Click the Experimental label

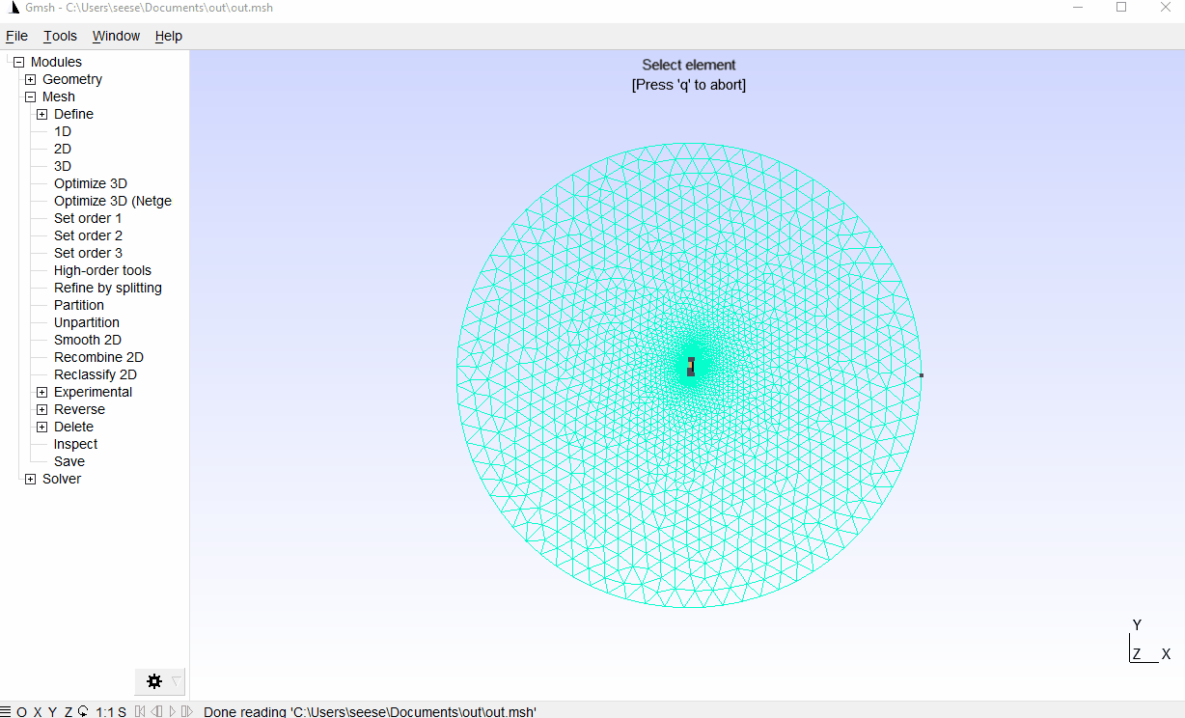[94, 392]
